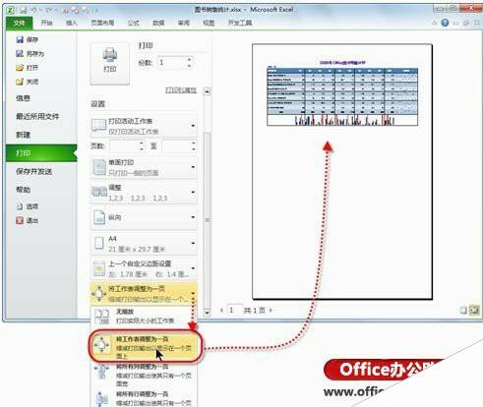Click the green File (文件) tab

(x=19, y=23)
